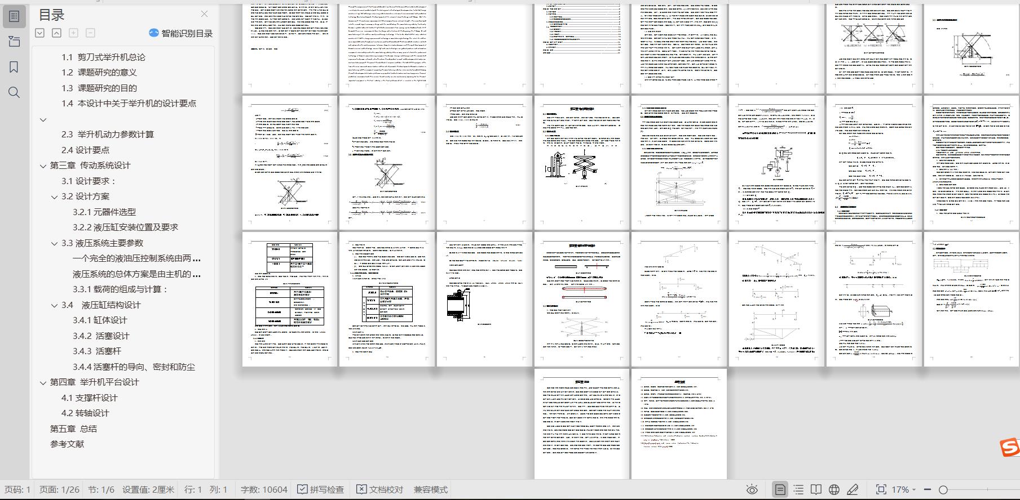The height and width of the screenshot is (500, 1020).
Task: Click the 字数: 10604 word count
Action: click(264, 489)
